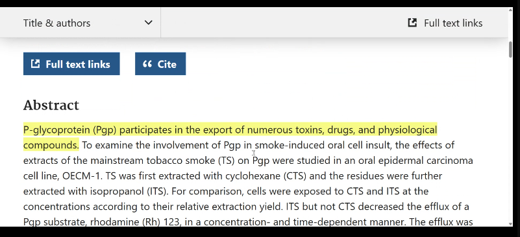Click the scrollbar up arrow
Image resolution: width=520 pixels, height=237 pixels.
click(510, 10)
